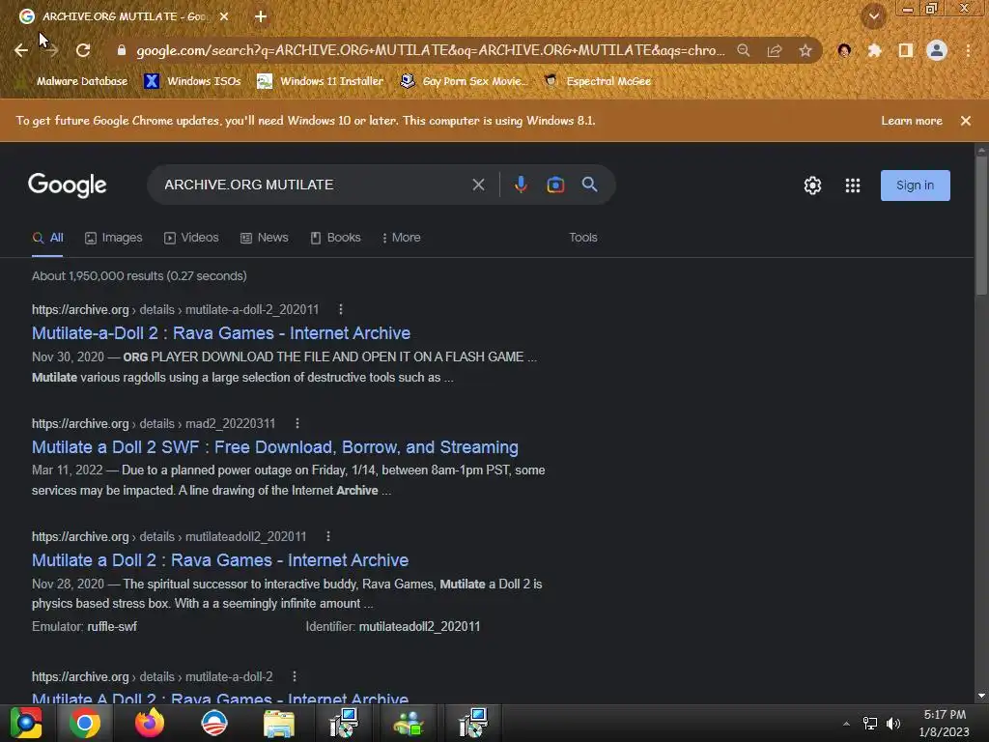
Task: Click the taskbar clock showing 5:17 PM
Action: (x=945, y=723)
